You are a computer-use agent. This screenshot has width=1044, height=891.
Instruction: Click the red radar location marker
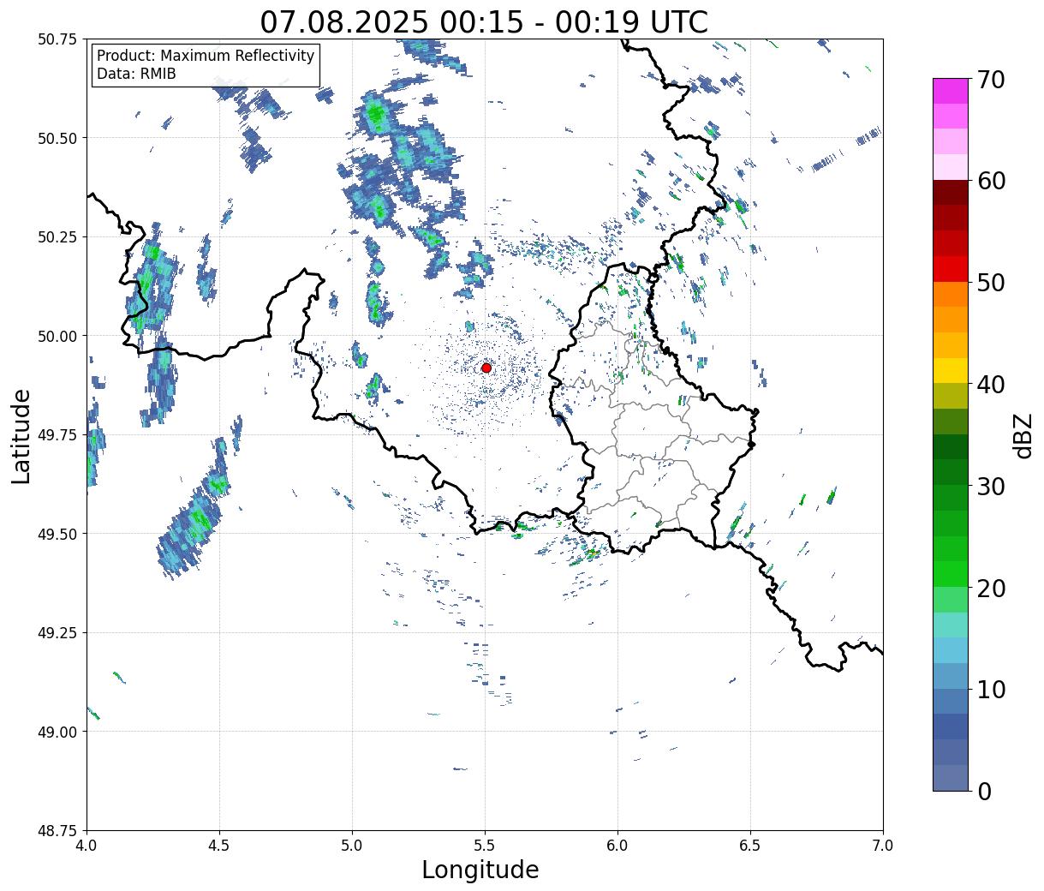pos(486,368)
